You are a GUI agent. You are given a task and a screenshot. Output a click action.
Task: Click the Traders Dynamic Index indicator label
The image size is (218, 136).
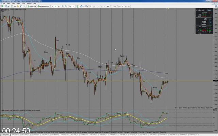[x=20, y=110]
